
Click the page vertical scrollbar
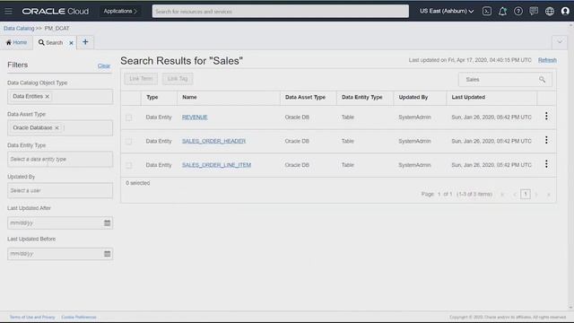click(x=570, y=167)
